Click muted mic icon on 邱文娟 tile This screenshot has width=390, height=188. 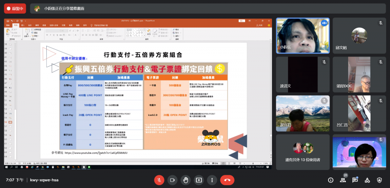click(x=381, y=23)
